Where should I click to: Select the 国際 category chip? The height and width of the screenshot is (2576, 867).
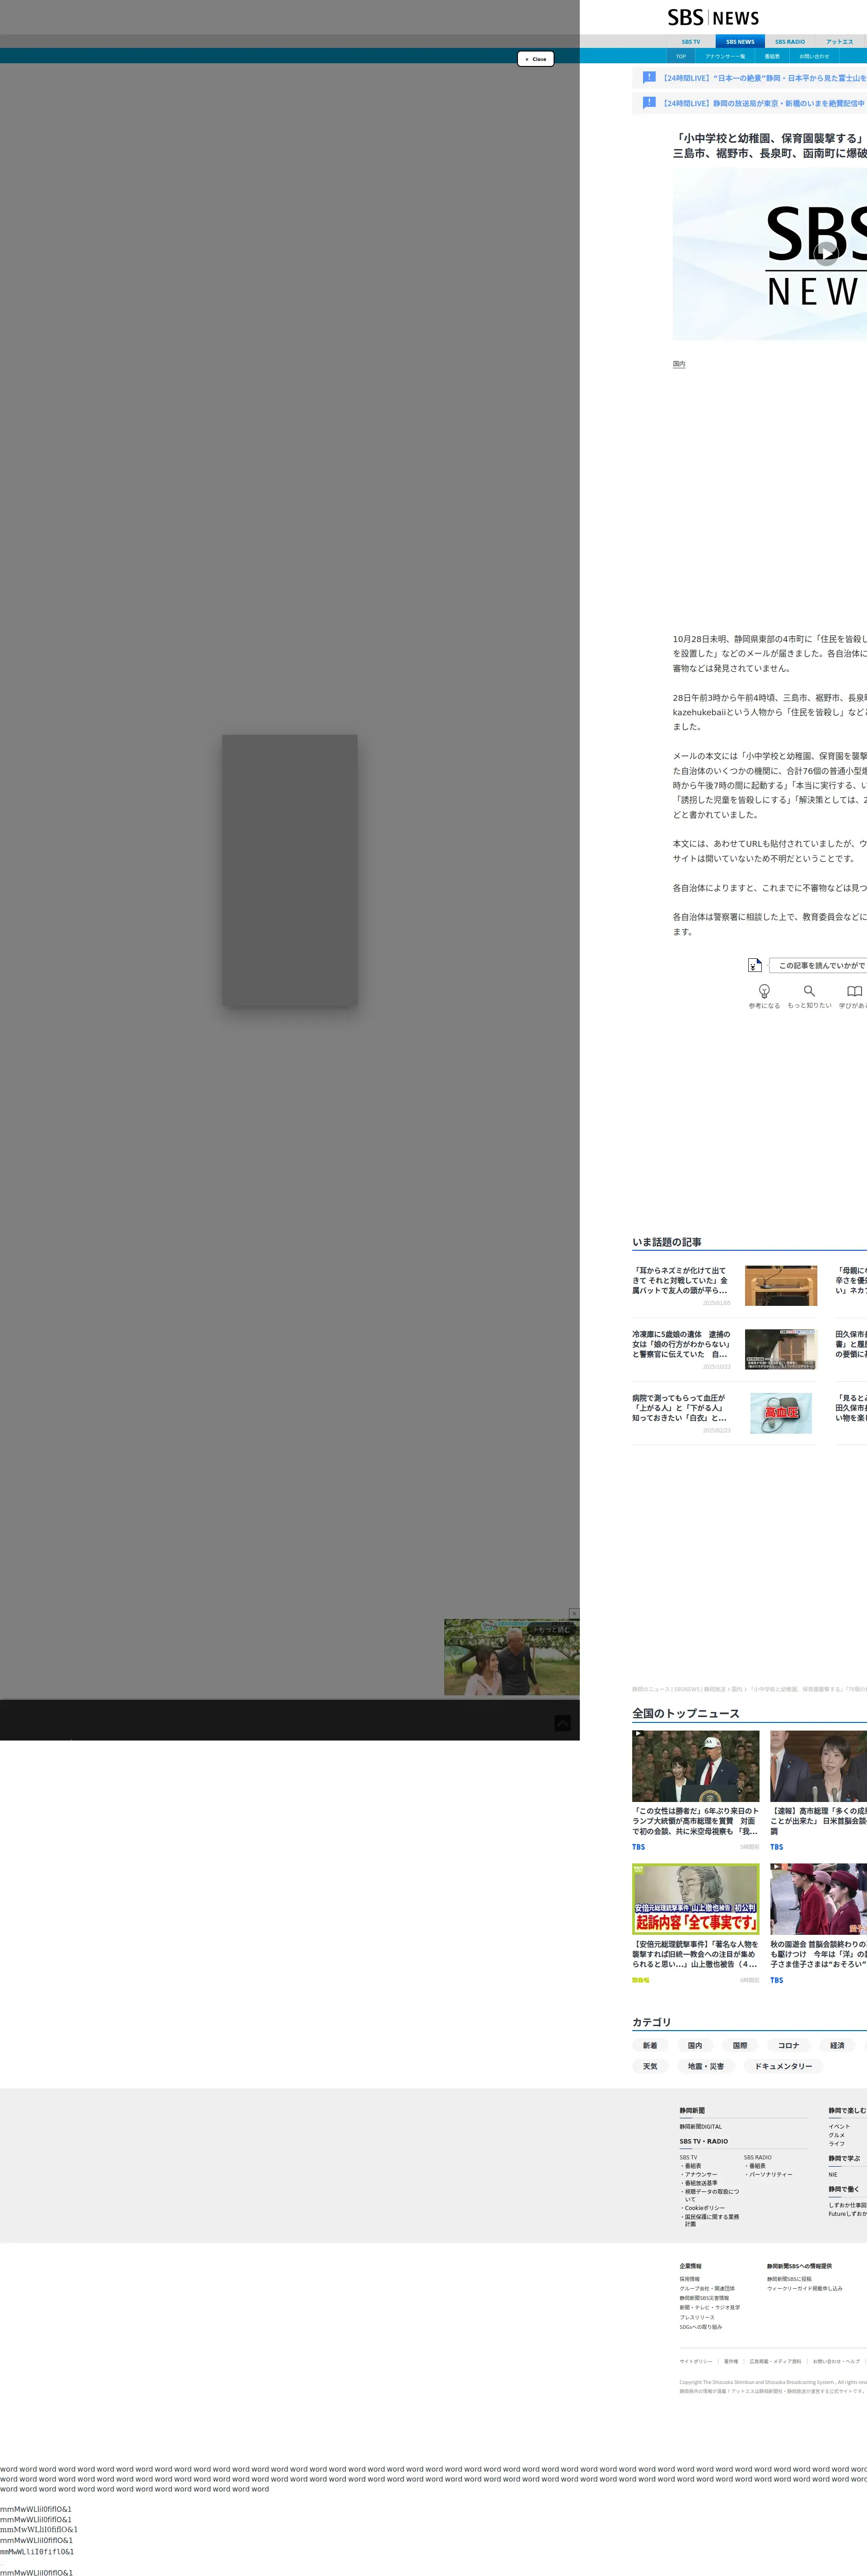pos(740,2045)
